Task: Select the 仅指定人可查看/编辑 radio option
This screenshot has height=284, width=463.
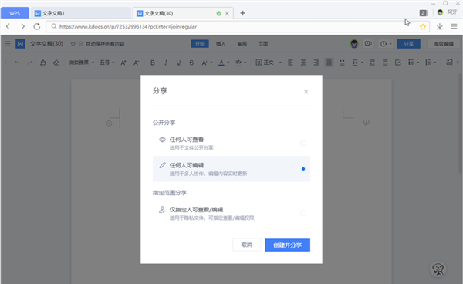Action: point(303,213)
